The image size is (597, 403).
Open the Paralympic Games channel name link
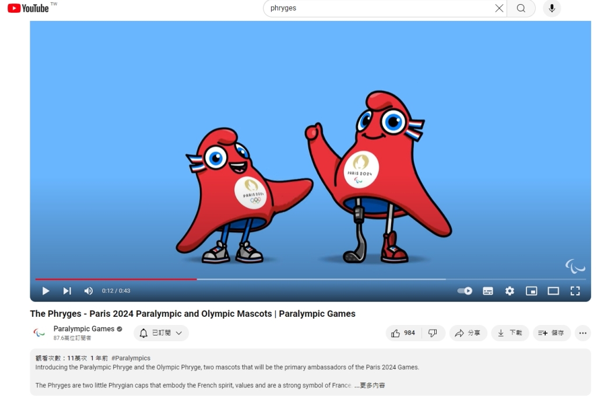click(x=84, y=329)
